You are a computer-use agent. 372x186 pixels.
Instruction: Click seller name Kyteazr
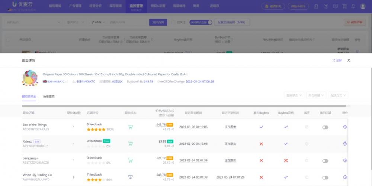(x=28, y=141)
